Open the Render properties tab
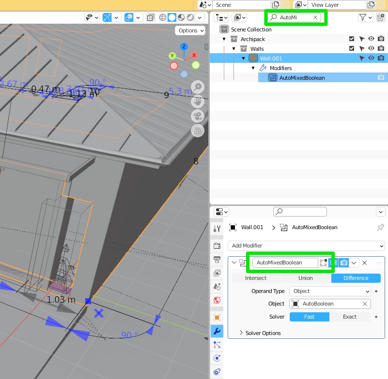 click(217, 246)
